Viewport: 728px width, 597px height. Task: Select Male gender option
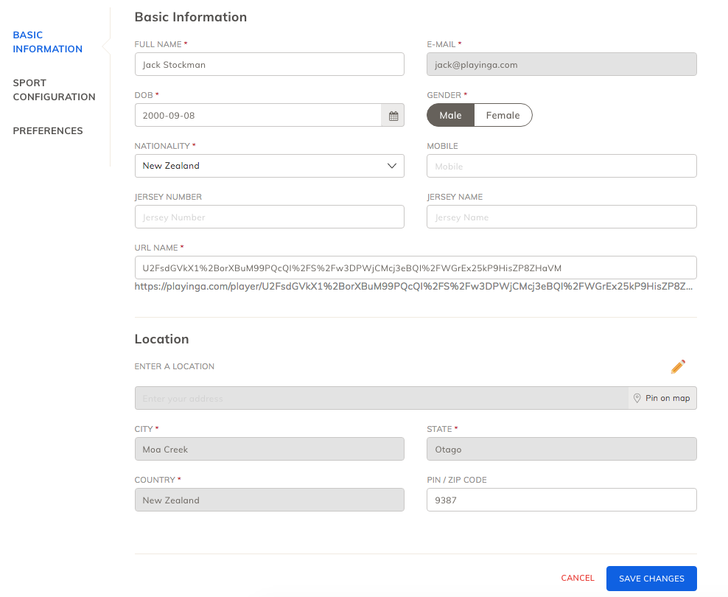[x=450, y=115]
